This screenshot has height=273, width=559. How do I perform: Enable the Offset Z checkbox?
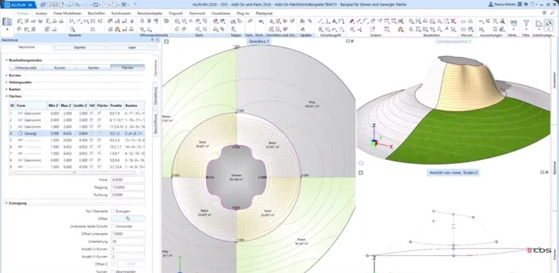(x=113, y=264)
